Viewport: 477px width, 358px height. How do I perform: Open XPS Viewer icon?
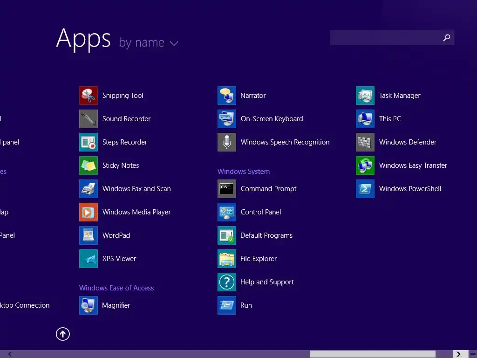tap(89, 258)
